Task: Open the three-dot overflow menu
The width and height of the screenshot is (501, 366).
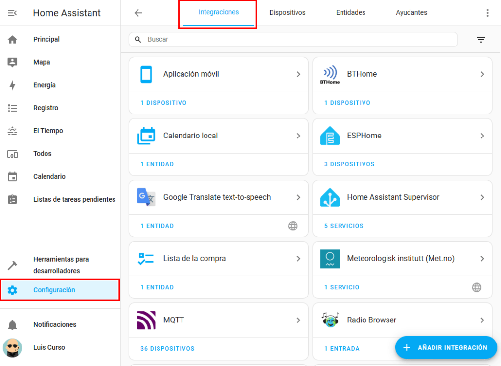Action: pos(487,13)
